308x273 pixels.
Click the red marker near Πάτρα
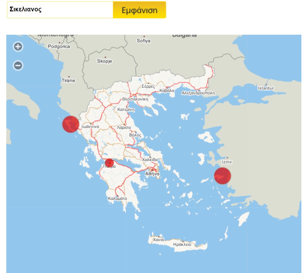[x=110, y=162]
